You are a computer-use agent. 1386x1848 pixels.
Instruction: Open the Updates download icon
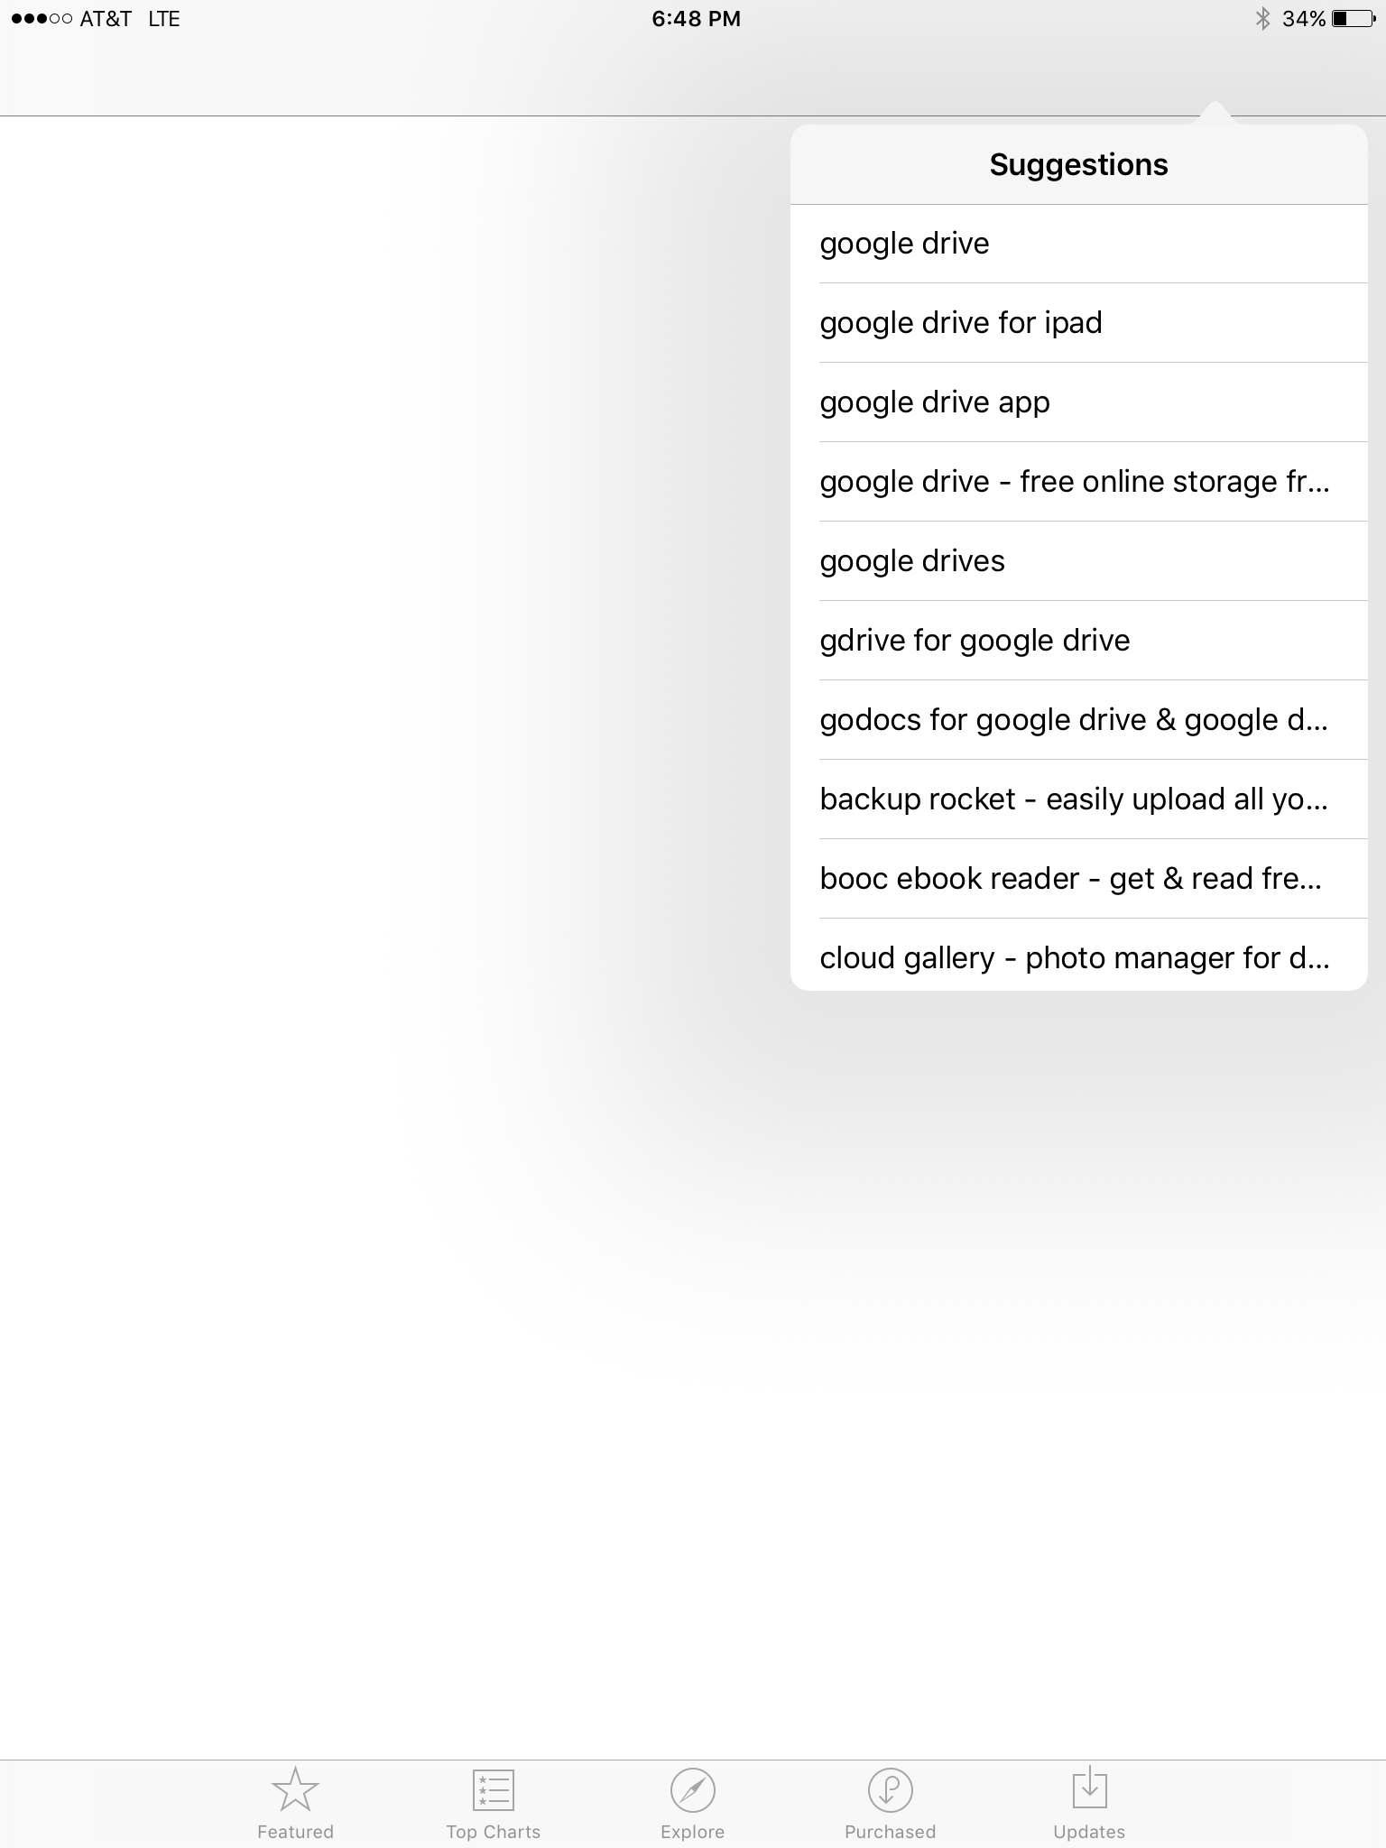pyautogui.click(x=1089, y=1788)
